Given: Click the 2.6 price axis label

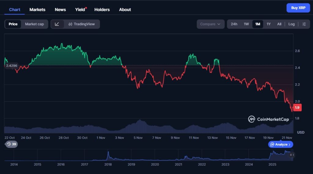Looking at the screenshot, I should pos(297,51).
